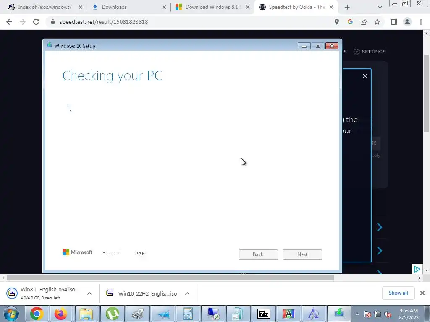
Task: Toggle the Chrome side panel
Action: tap(394, 22)
